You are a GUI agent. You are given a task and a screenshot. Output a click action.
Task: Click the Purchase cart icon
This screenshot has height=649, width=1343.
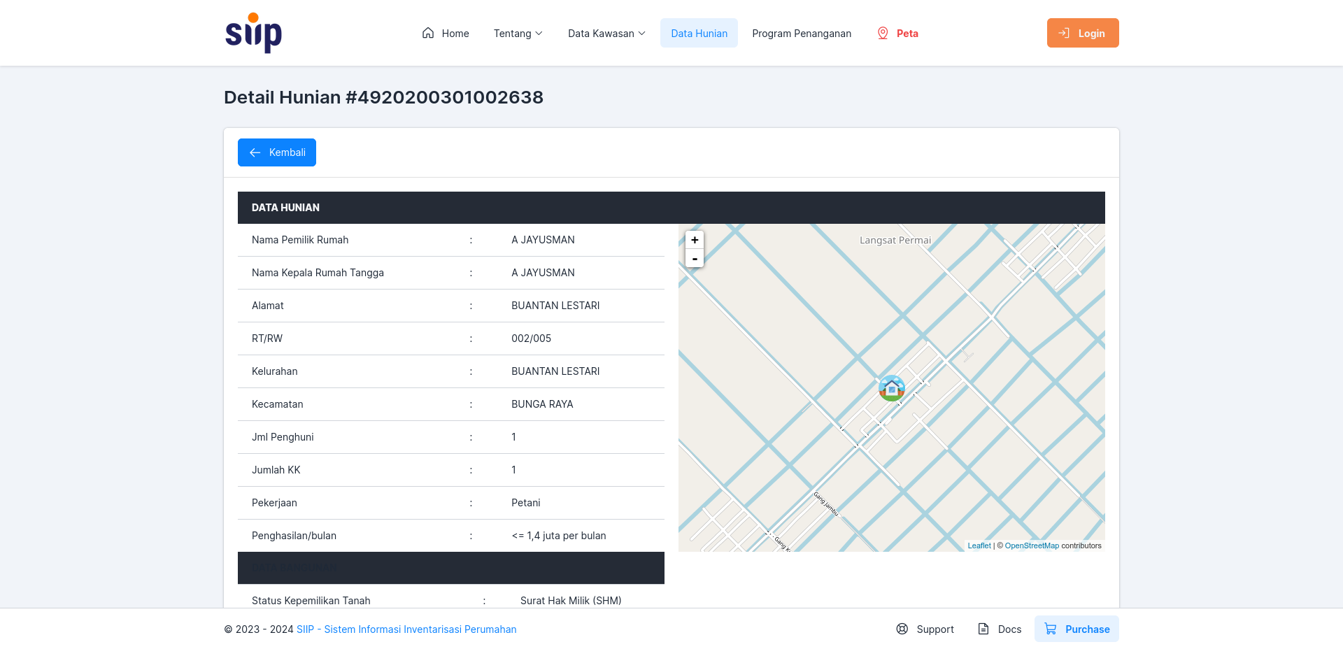click(x=1051, y=629)
